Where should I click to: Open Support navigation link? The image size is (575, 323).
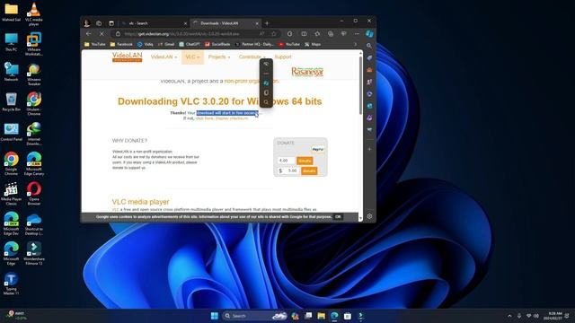283,57
